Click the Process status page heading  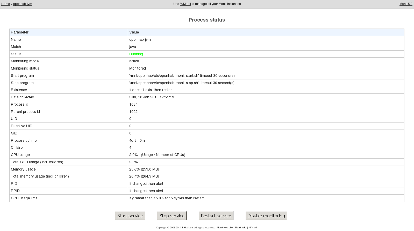point(207,20)
